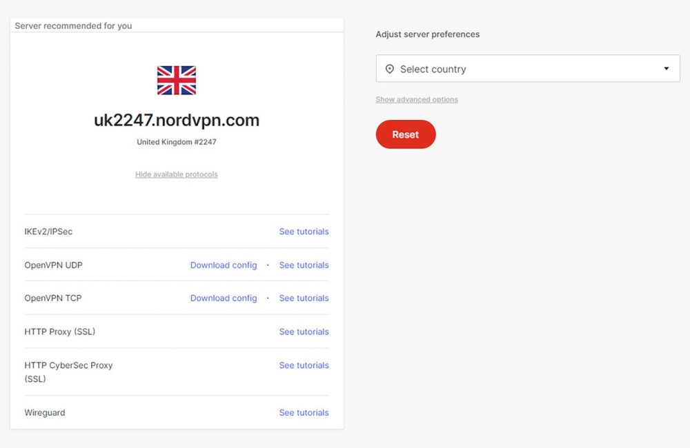Click the United Kingdom #2247 label
690x448 pixels.
coord(177,142)
